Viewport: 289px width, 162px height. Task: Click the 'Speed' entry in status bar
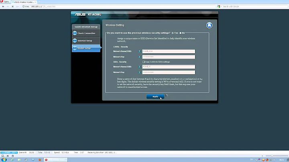[x=61, y=152]
